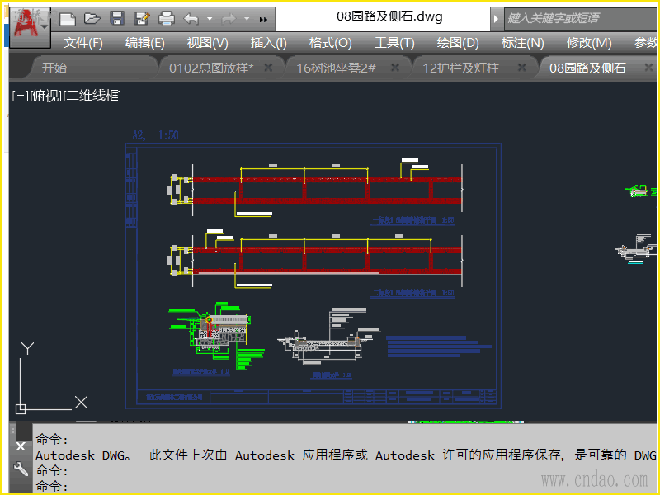Open the [-] viewport controls menu
Image resolution: width=660 pixels, height=495 pixels.
coord(20,96)
